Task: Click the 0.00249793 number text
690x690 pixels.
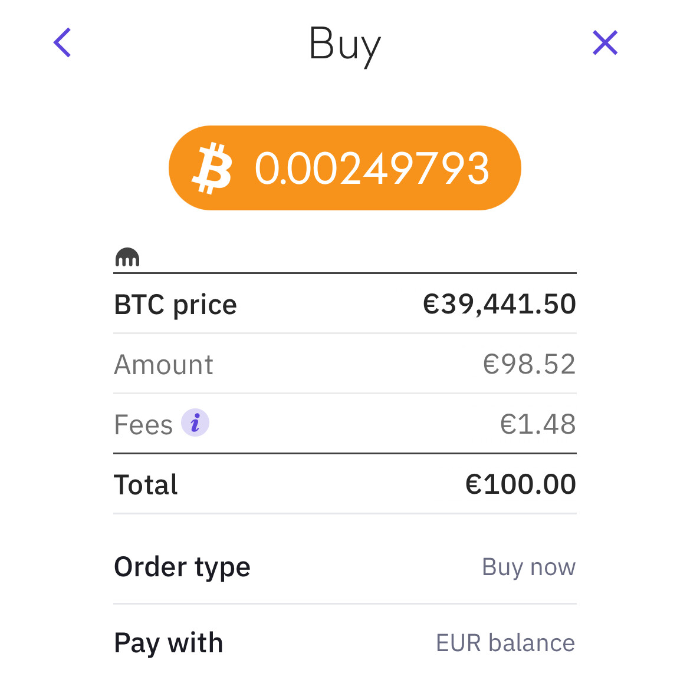Action: click(x=372, y=168)
